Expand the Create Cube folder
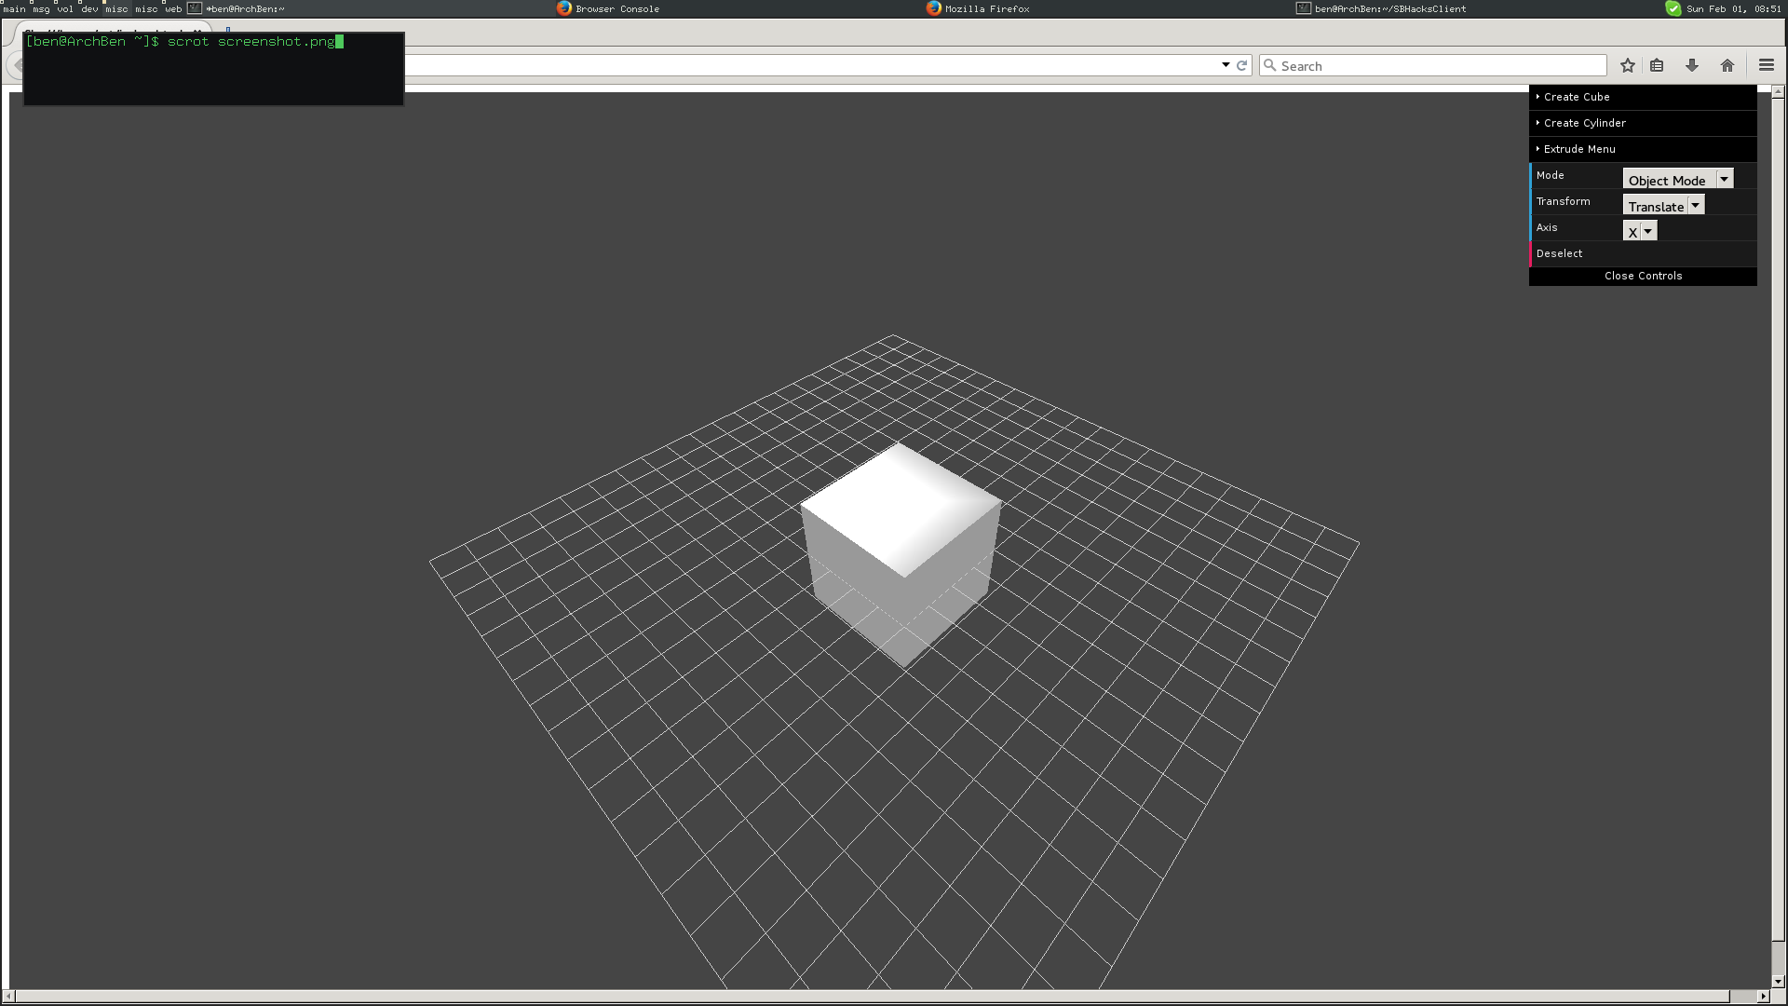The image size is (1788, 1006). [x=1576, y=97]
